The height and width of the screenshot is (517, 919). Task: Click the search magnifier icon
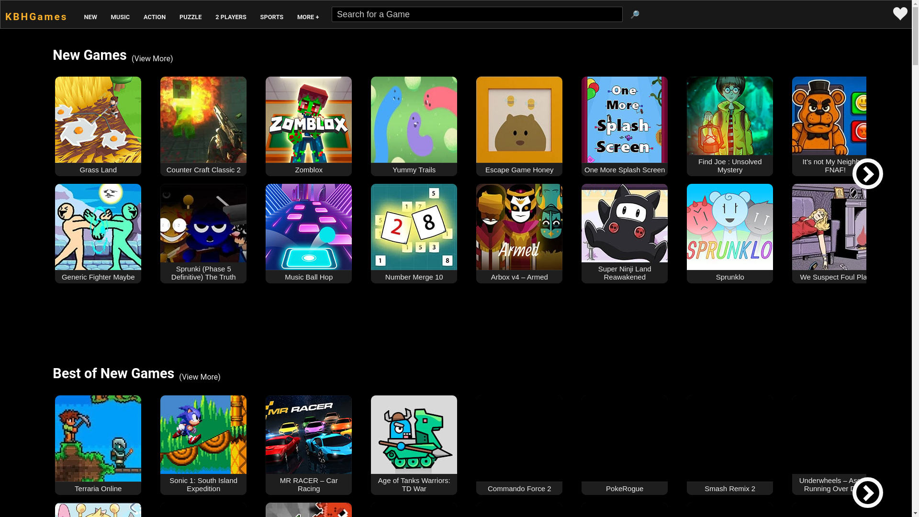635,15
